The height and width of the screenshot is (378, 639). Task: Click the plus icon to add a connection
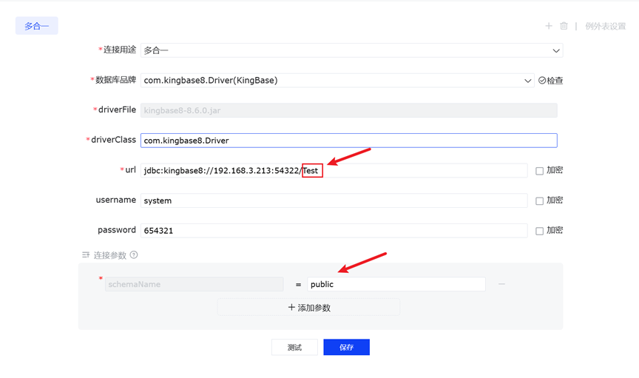click(x=549, y=26)
